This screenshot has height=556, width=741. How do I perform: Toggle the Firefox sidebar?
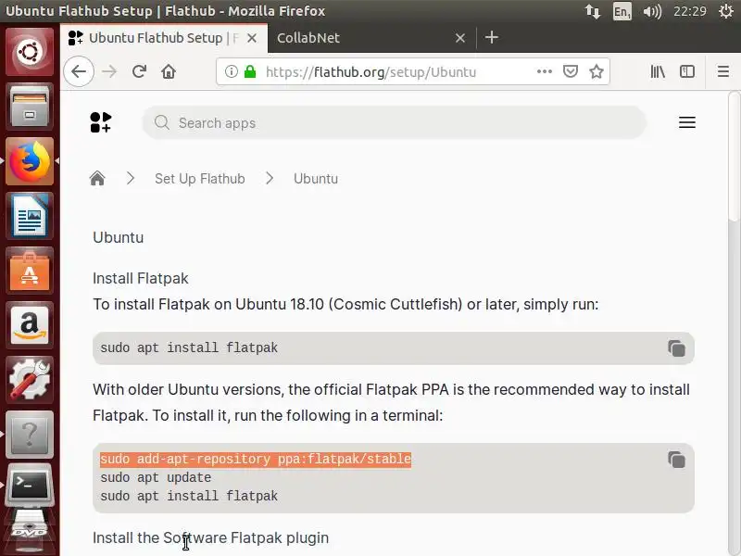coord(686,72)
